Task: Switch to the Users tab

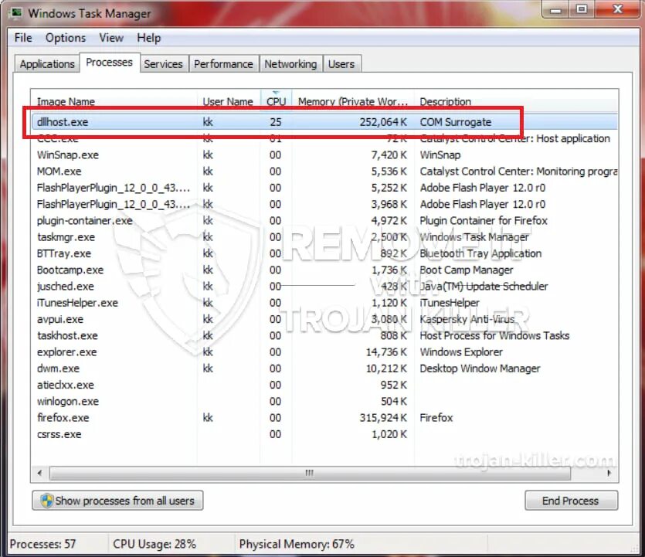Action: coord(341,64)
